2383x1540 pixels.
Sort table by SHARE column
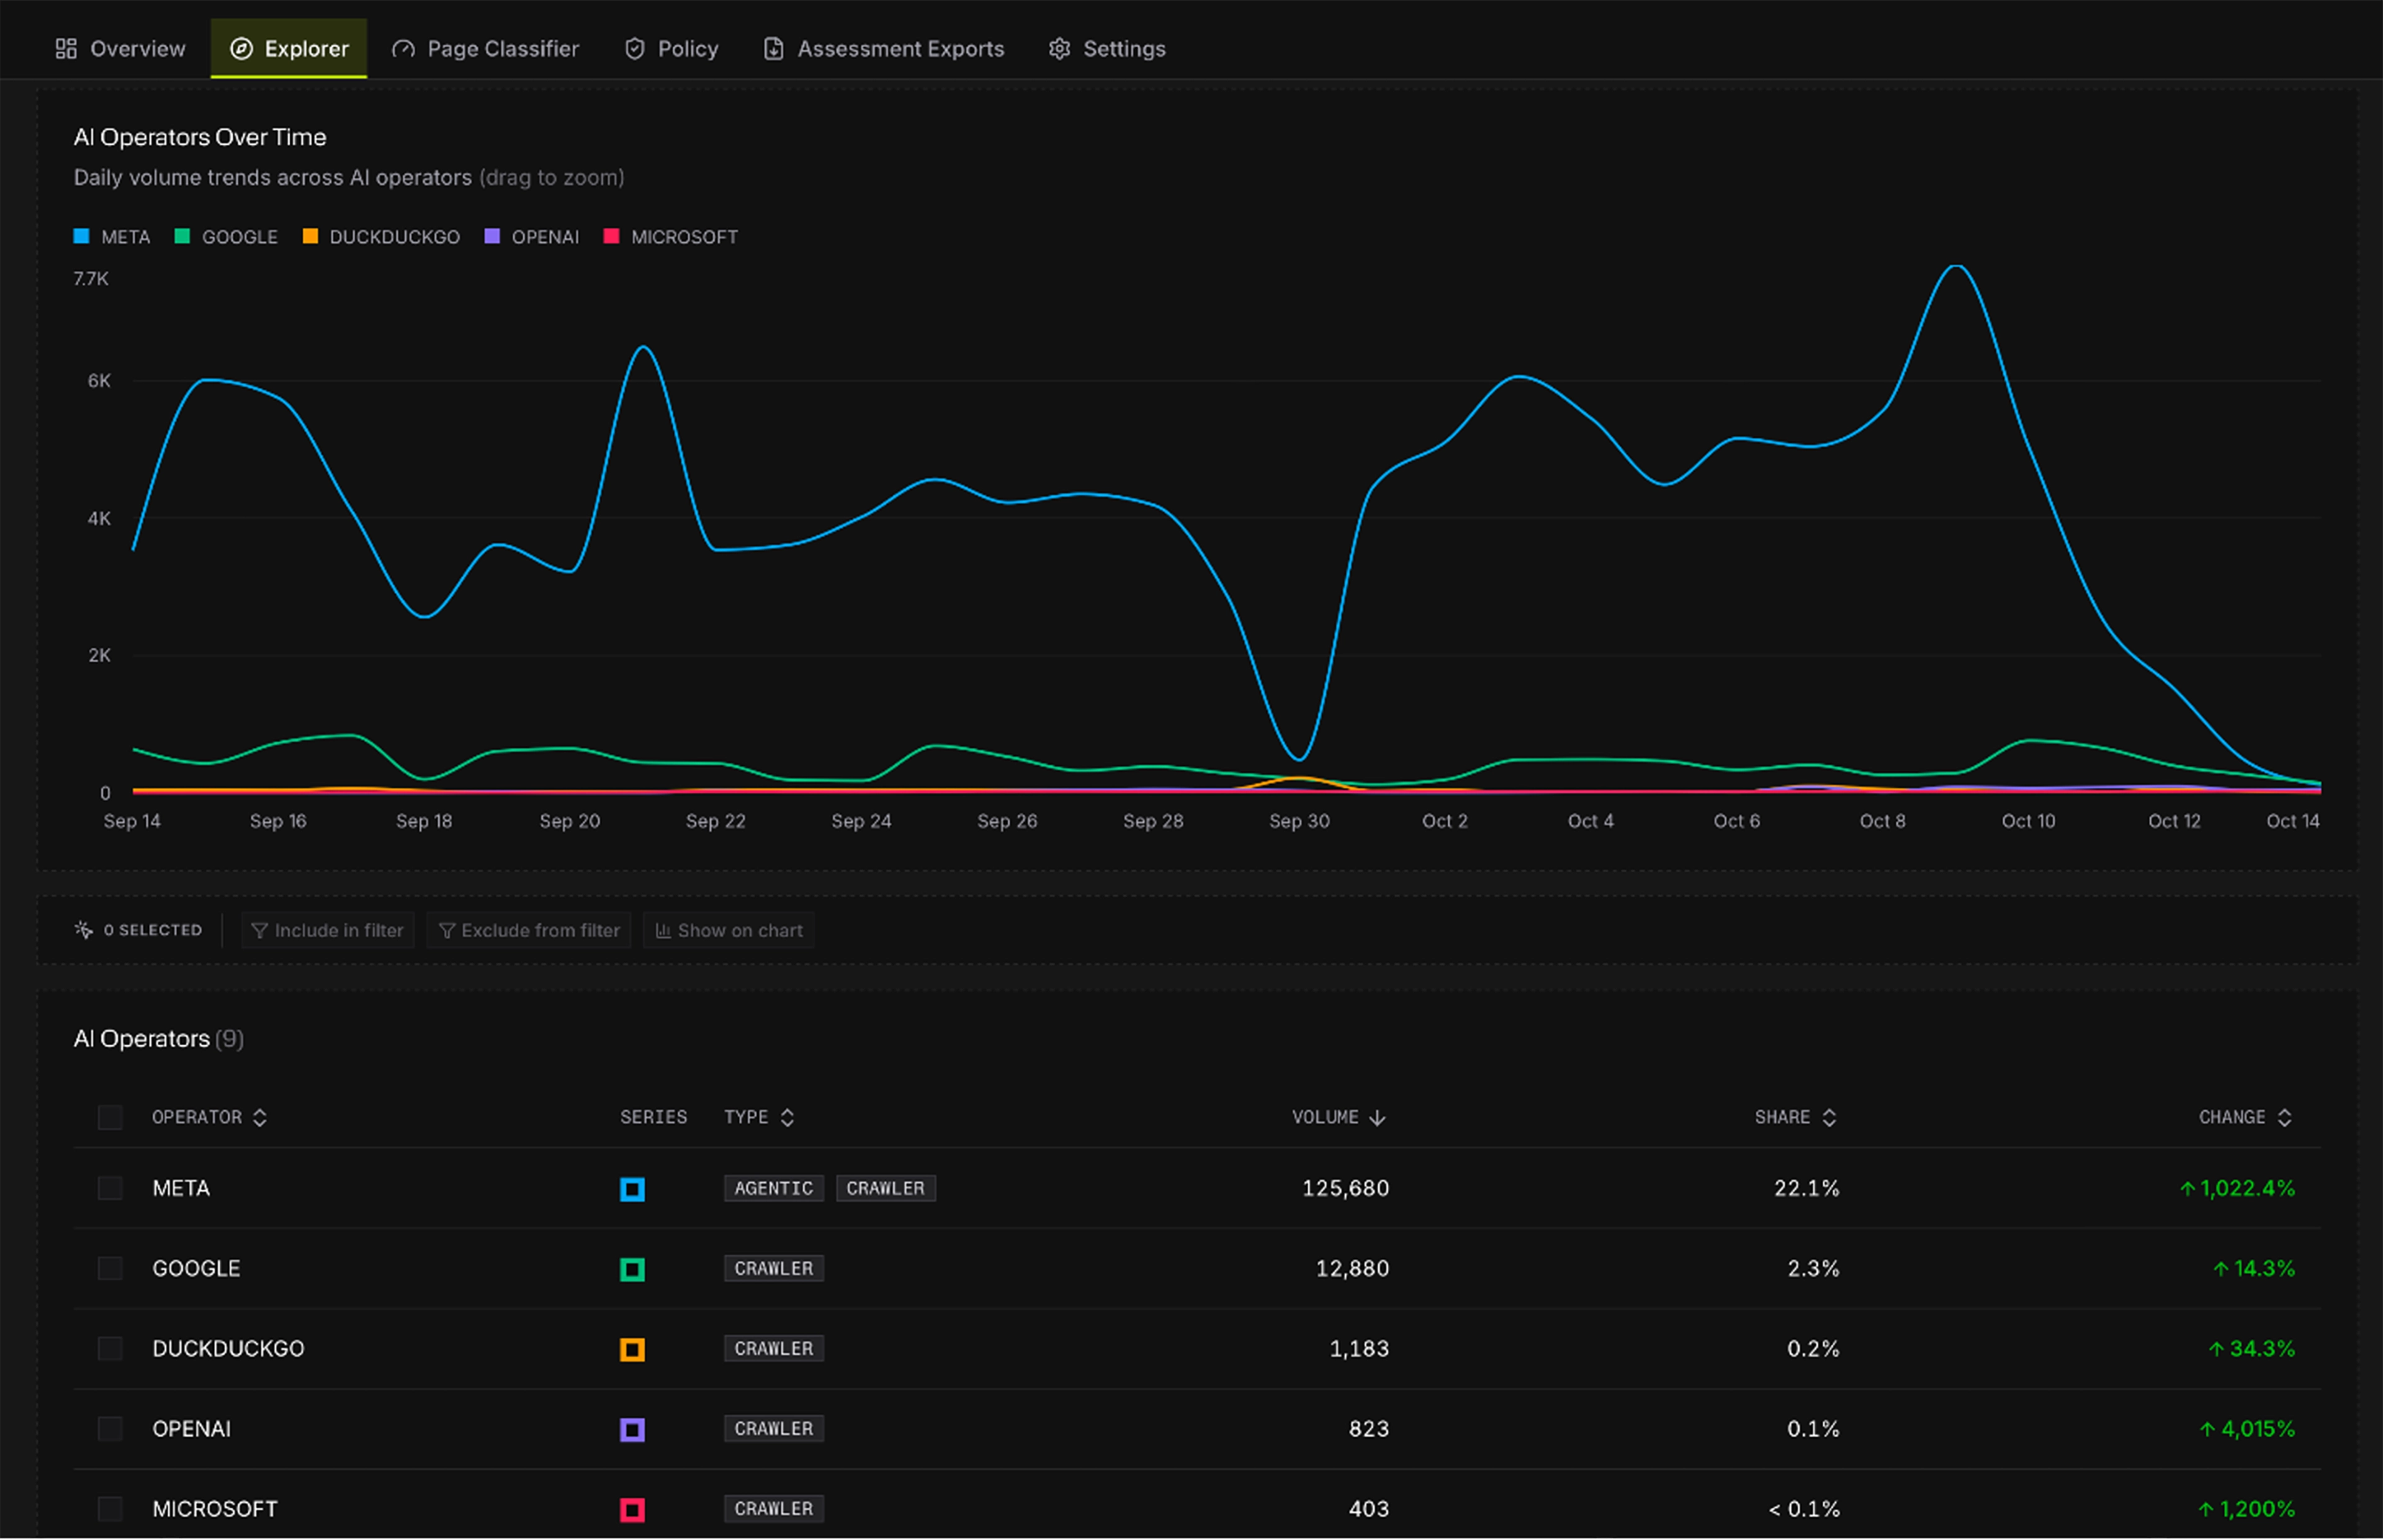pyautogui.click(x=1796, y=1118)
